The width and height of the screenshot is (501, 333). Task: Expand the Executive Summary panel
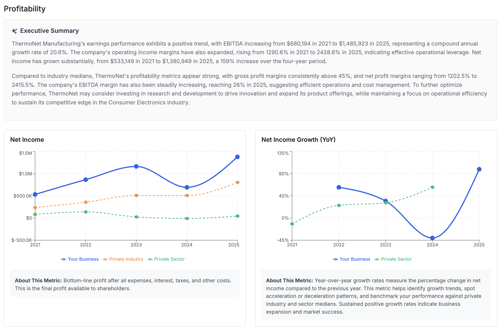pyautogui.click(x=49, y=31)
